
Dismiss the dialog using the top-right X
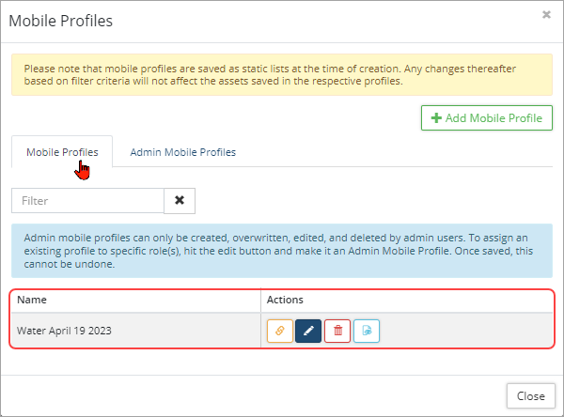point(546,15)
